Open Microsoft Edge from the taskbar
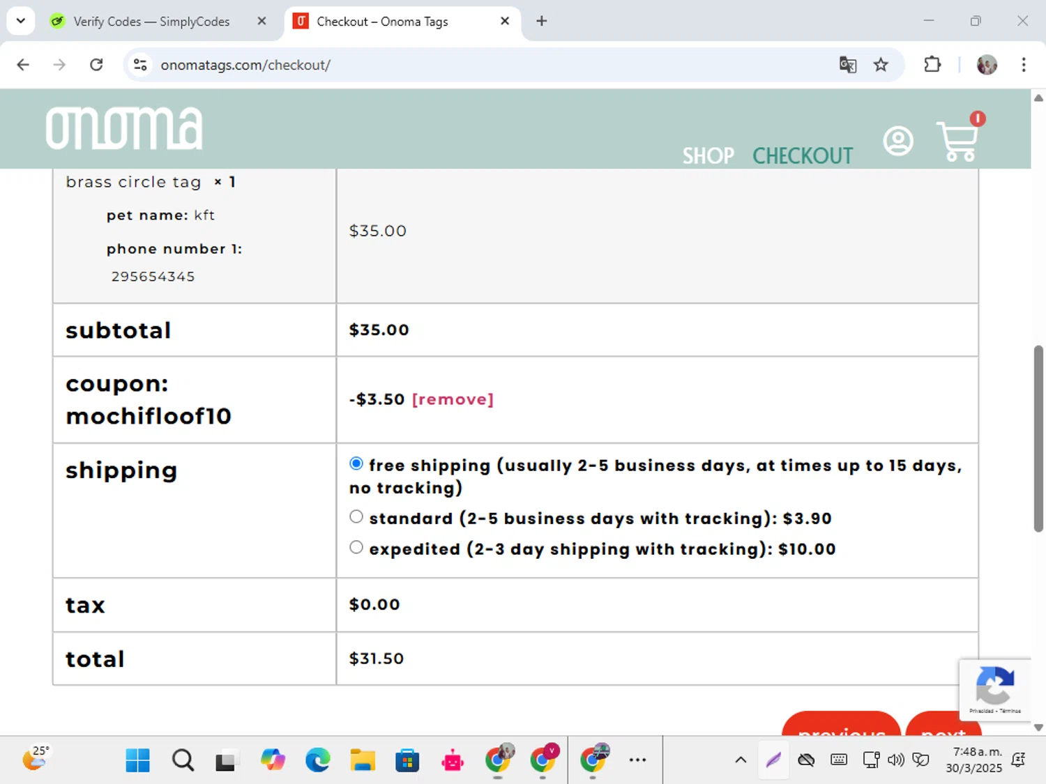 point(317,760)
